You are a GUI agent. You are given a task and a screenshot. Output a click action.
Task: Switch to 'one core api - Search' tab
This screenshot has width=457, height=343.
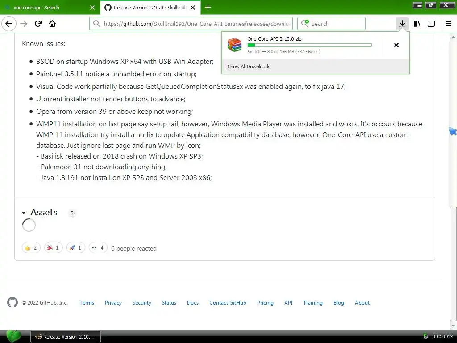[x=50, y=8]
